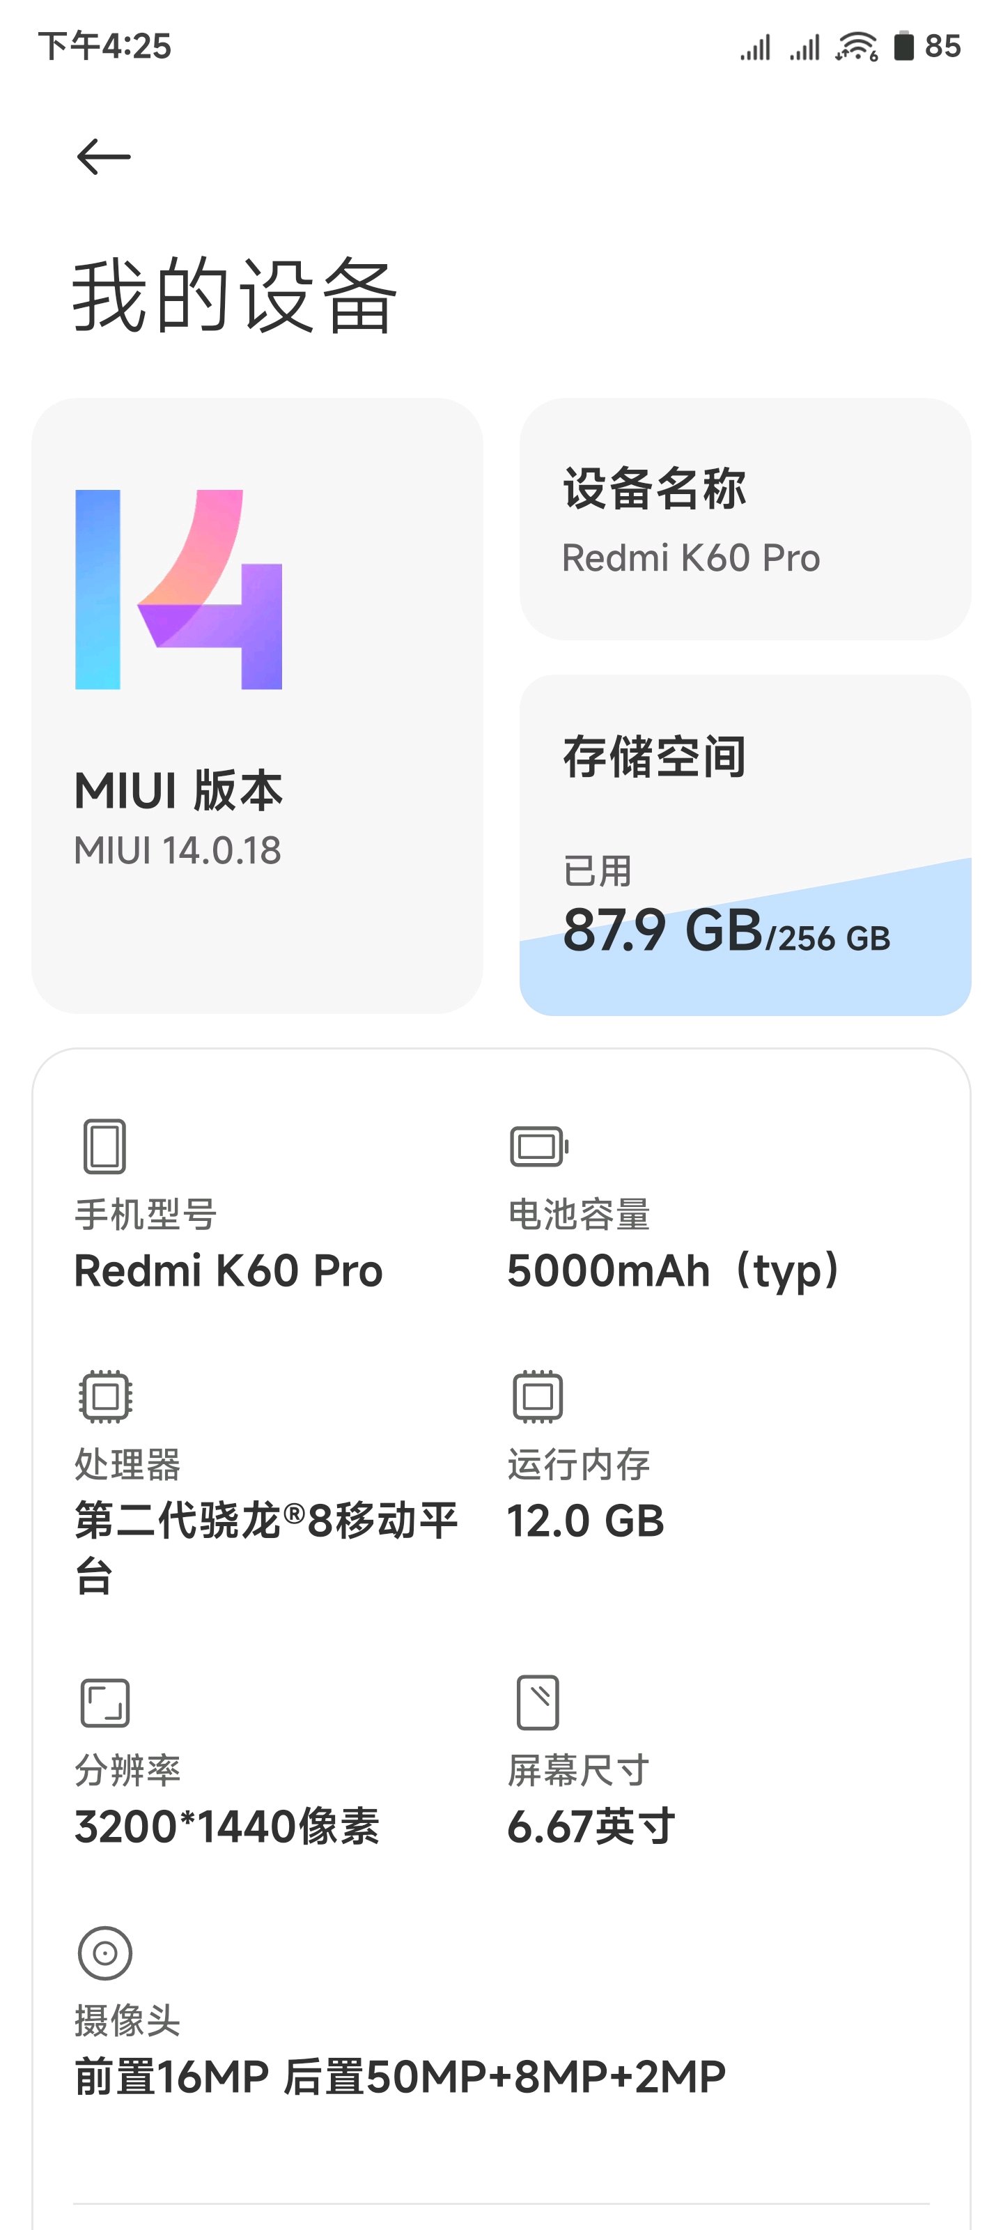Tap the Wi-Fi status icon
Viewport: 1003px width, 2230px height.
pos(857,47)
